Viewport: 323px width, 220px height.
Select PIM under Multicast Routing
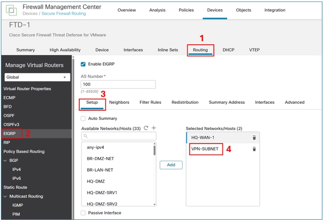(16, 214)
